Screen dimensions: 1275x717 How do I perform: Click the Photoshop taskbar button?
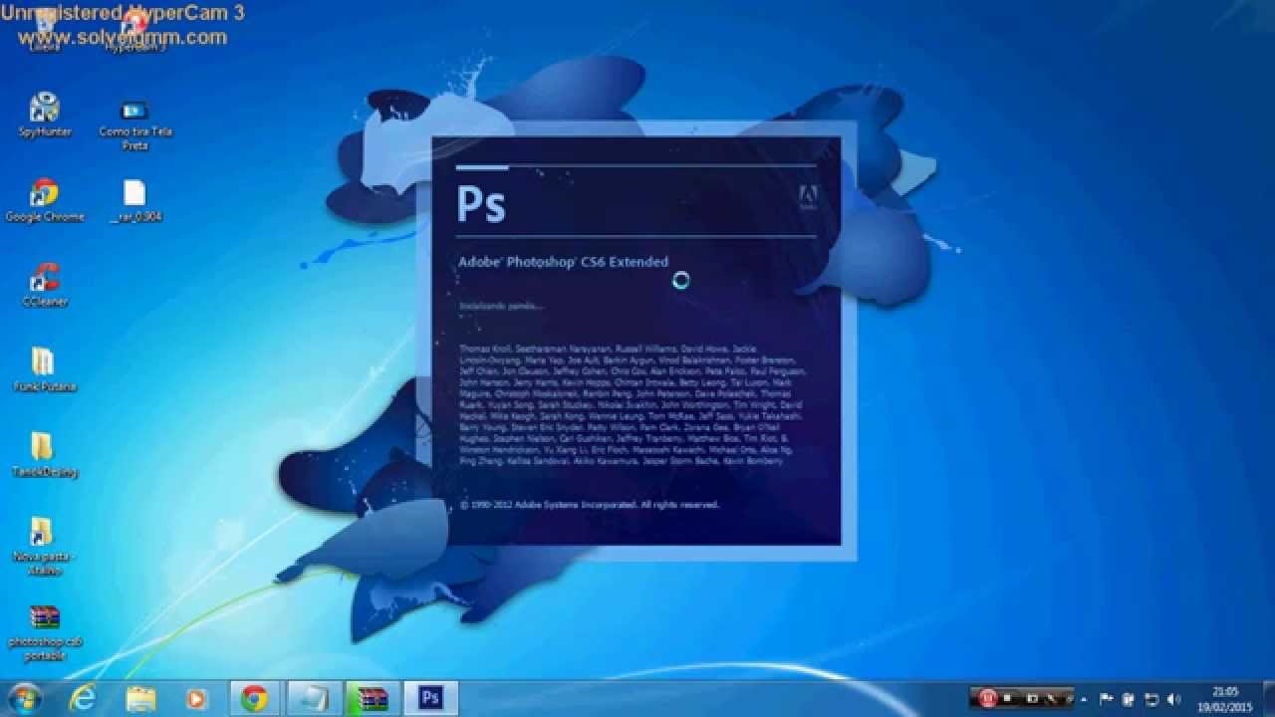(x=431, y=698)
